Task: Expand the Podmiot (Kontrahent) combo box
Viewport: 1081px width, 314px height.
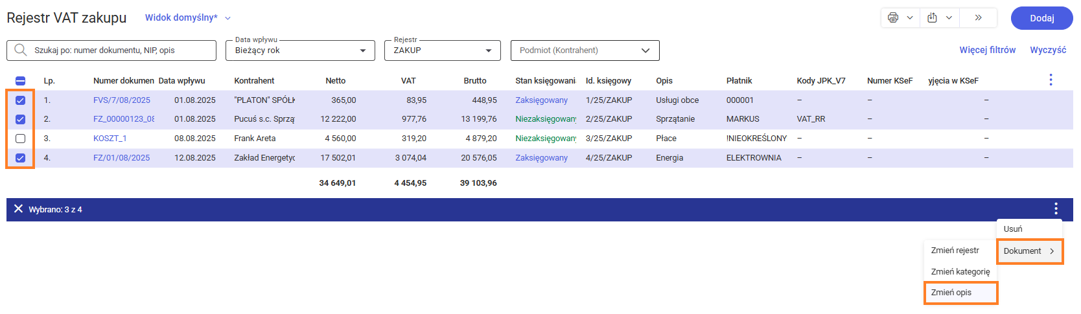Action: tap(645, 50)
